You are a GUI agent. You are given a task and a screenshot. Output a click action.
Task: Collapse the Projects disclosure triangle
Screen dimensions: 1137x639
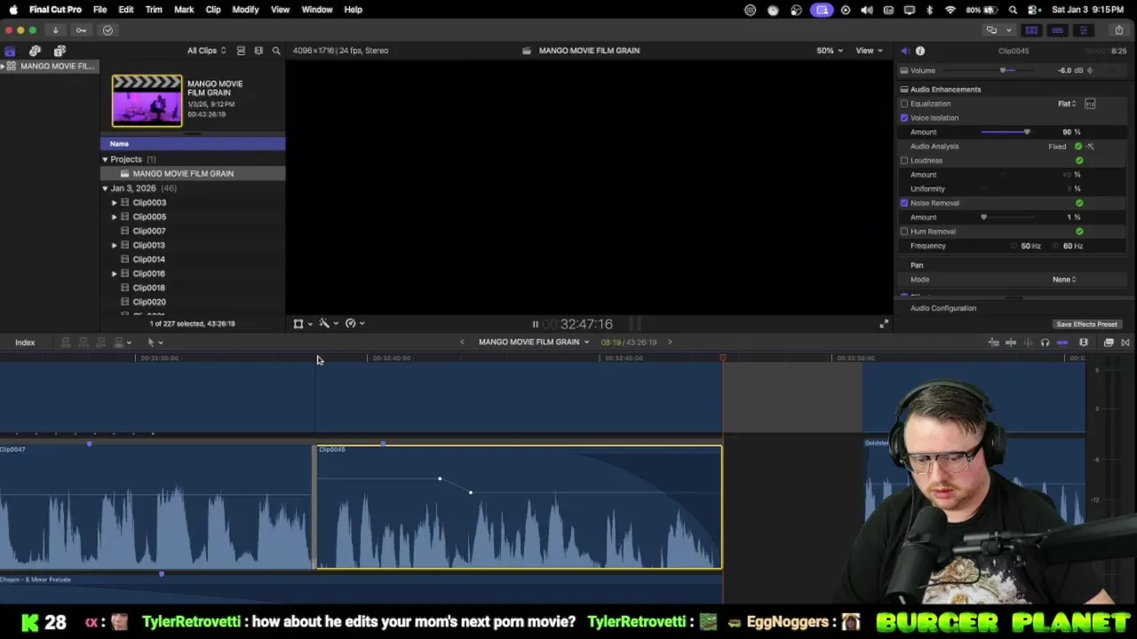click(x=105, y=160)
